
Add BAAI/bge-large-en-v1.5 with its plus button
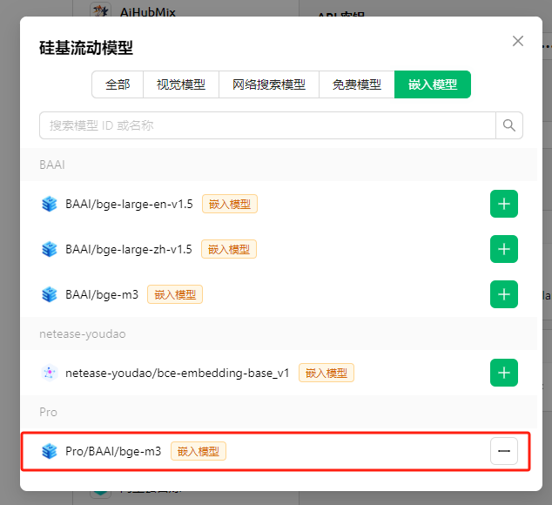[x=504, y=204]
